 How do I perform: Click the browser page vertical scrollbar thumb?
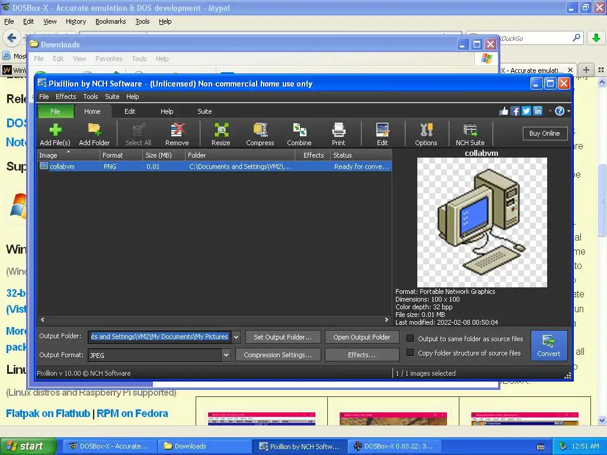(602, 200)
